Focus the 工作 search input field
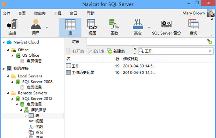Image resolution: width=216 pixels, height=138 pixels. (x=176, y=51)
